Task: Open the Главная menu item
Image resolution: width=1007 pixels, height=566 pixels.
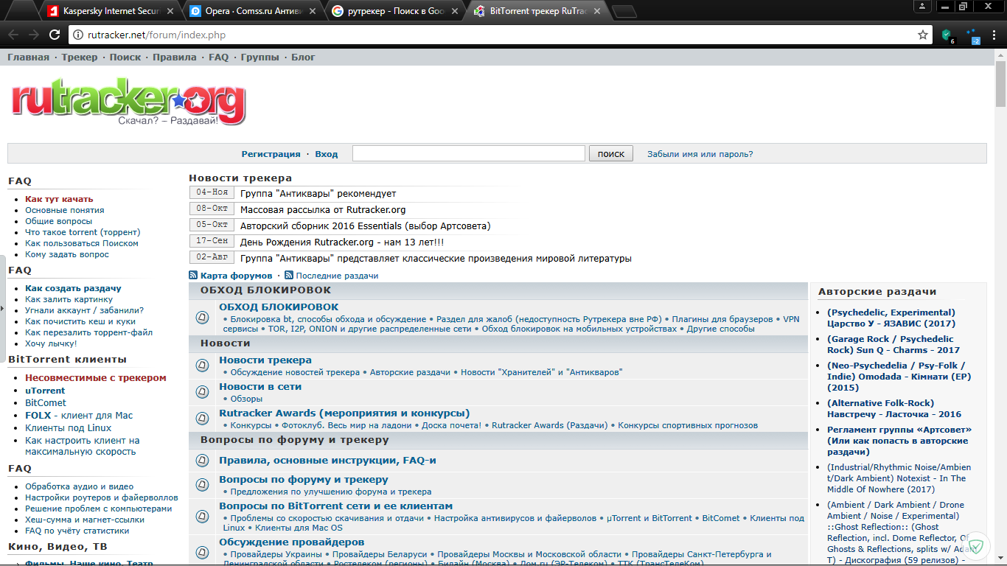Action: tap(28, 57)
